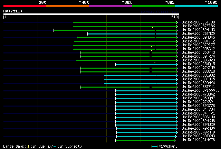Select the UniRef100_A9RHT9 label
Viewport: 221px width, 149px height.
click(x=198, y=132)
